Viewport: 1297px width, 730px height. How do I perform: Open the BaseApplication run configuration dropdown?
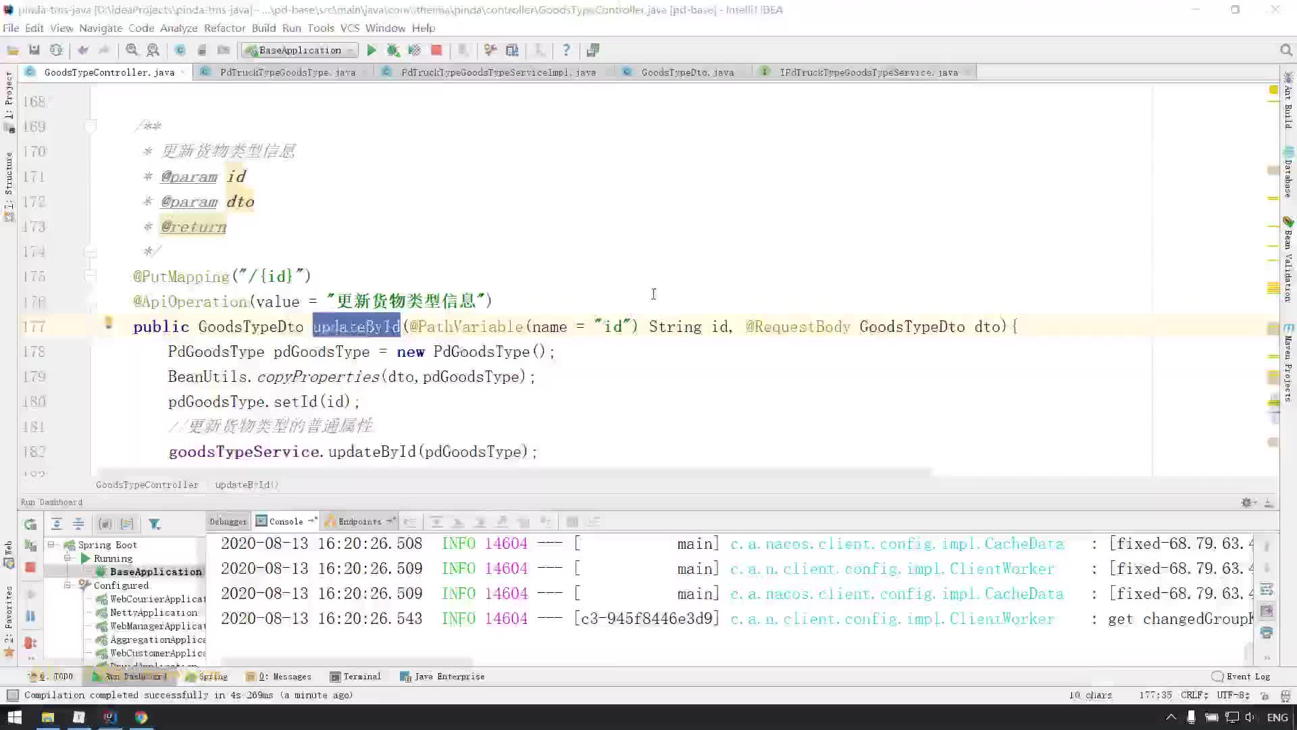point(299,50)
